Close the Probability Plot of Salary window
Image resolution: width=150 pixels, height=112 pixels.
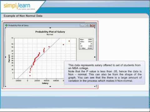pos(92,26)
